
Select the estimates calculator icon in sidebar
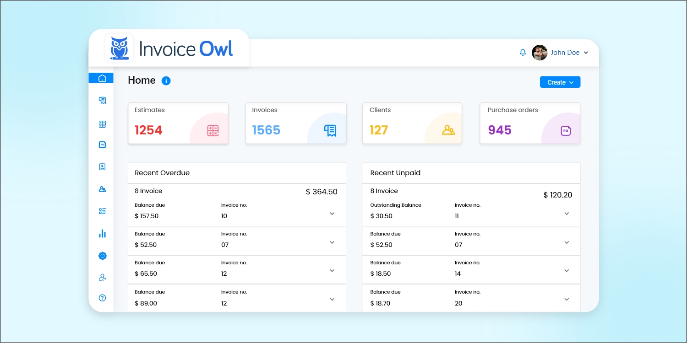click(x=102, y=124)
